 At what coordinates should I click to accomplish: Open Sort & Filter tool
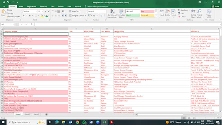coord(193,14)
